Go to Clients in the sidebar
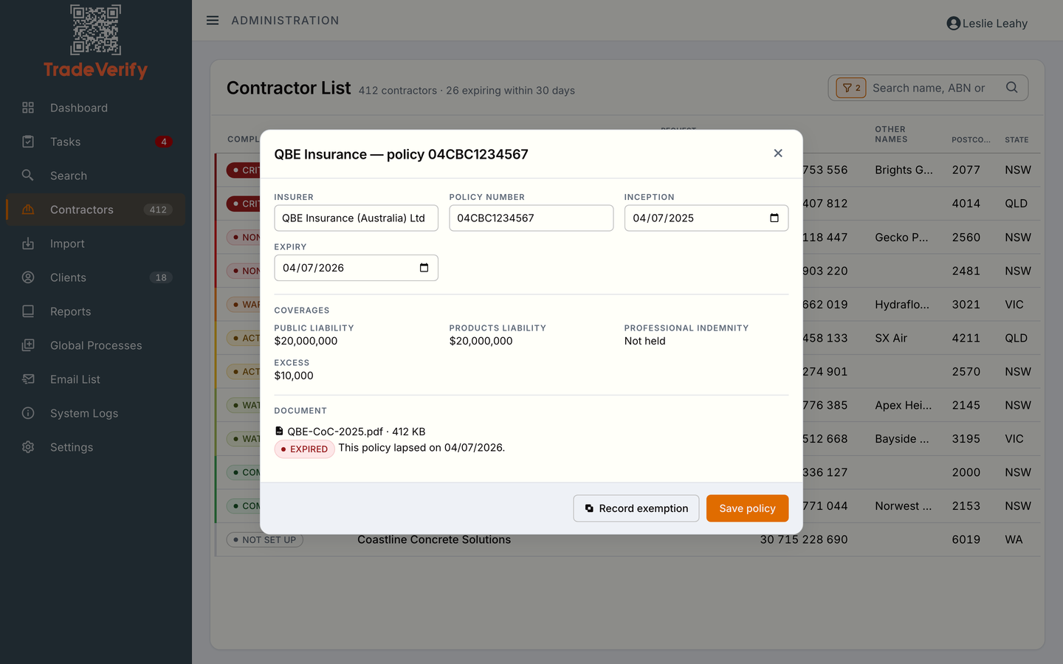1063x664 pixels. tap(96, 277)
